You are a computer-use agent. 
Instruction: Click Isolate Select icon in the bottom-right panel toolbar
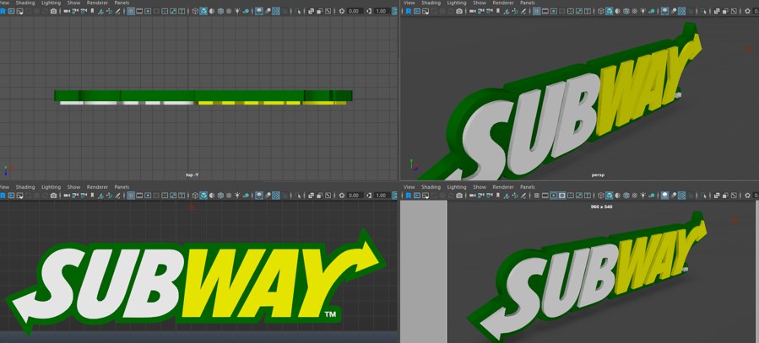[x=704, y=196]
